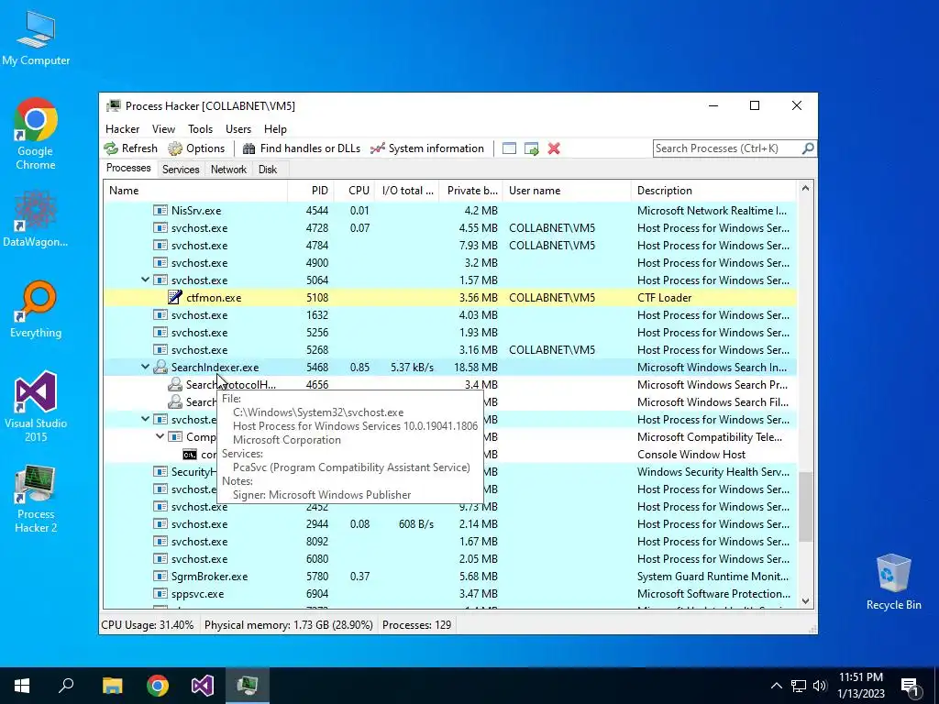Open System information graph window
The height and width of the screenshot is (704, 939).
(x=427, y=148)
